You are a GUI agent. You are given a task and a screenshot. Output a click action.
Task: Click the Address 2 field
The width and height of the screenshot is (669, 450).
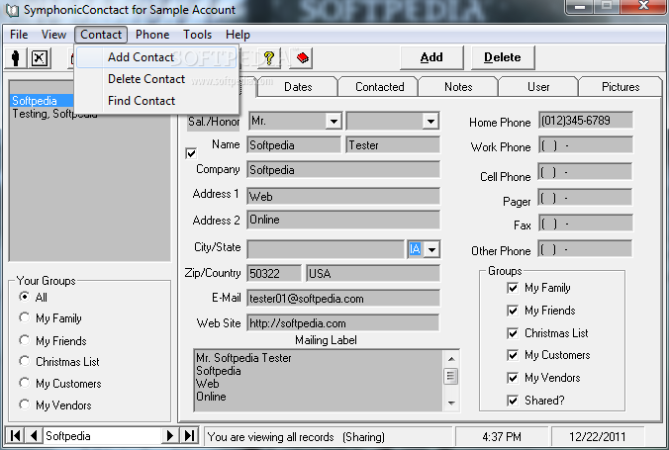[x=343, y=220]
